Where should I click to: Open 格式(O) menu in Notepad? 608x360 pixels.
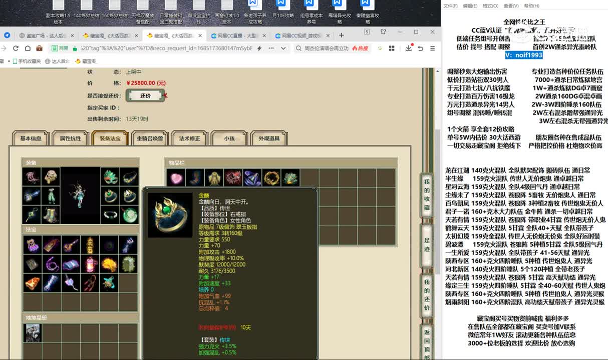coord(490,6)
